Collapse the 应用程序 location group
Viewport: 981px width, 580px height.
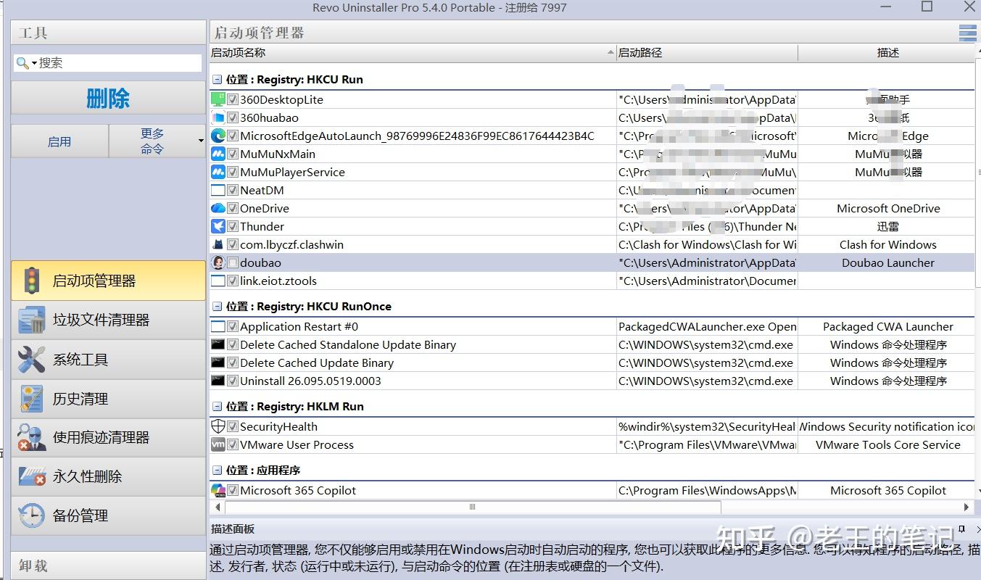(217, 471)
